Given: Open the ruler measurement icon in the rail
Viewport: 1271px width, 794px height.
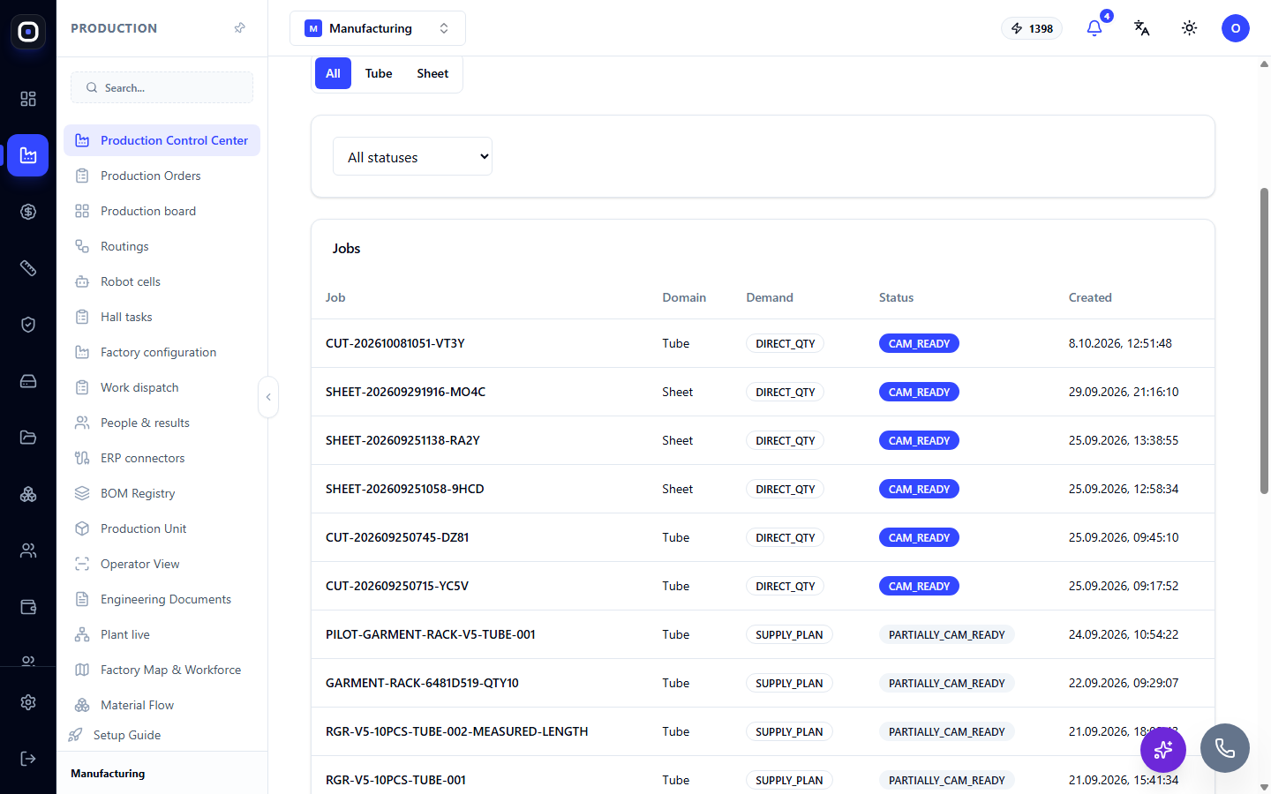Looking at the screenshot, I should tap(28, 268).
